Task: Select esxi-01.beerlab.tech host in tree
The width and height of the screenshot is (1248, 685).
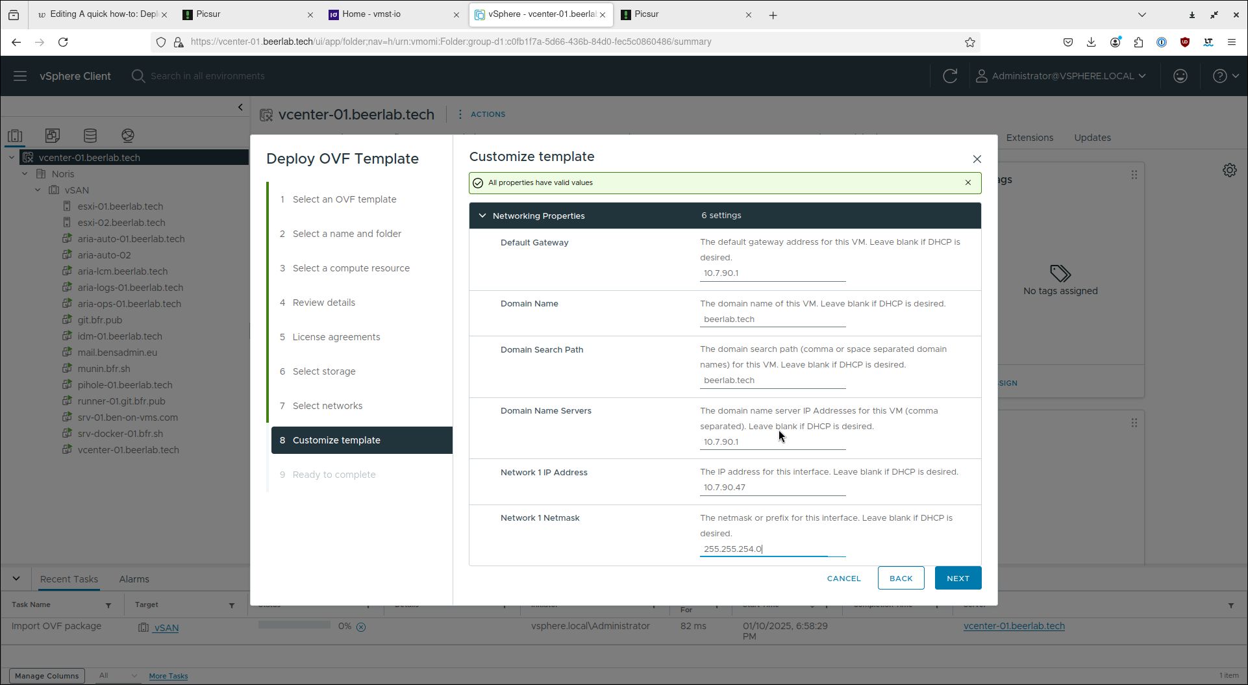Action: pyautogui.click(x=120, y=206)
